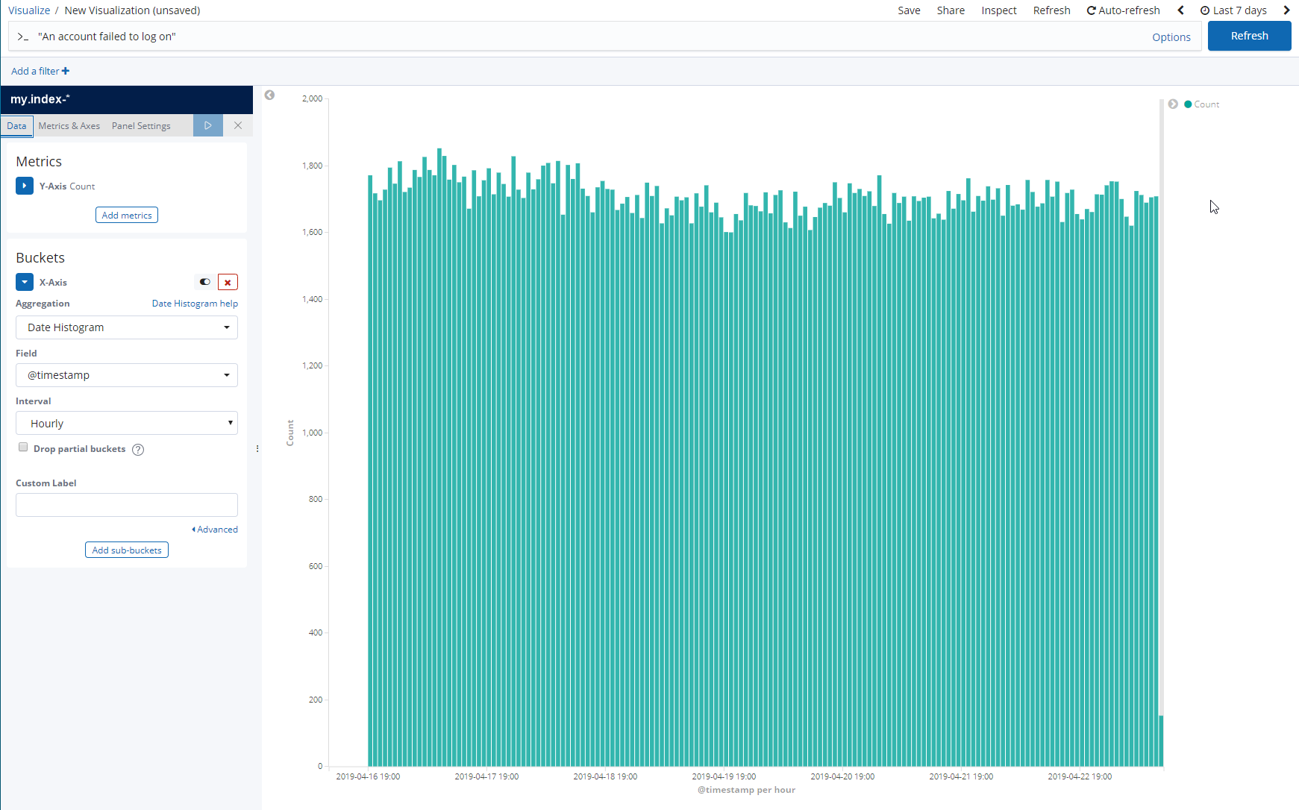The width and height of the screenshot is (1299, 810).
Task: Move time range backward with left chevron
Action: tap(1180, 10)
